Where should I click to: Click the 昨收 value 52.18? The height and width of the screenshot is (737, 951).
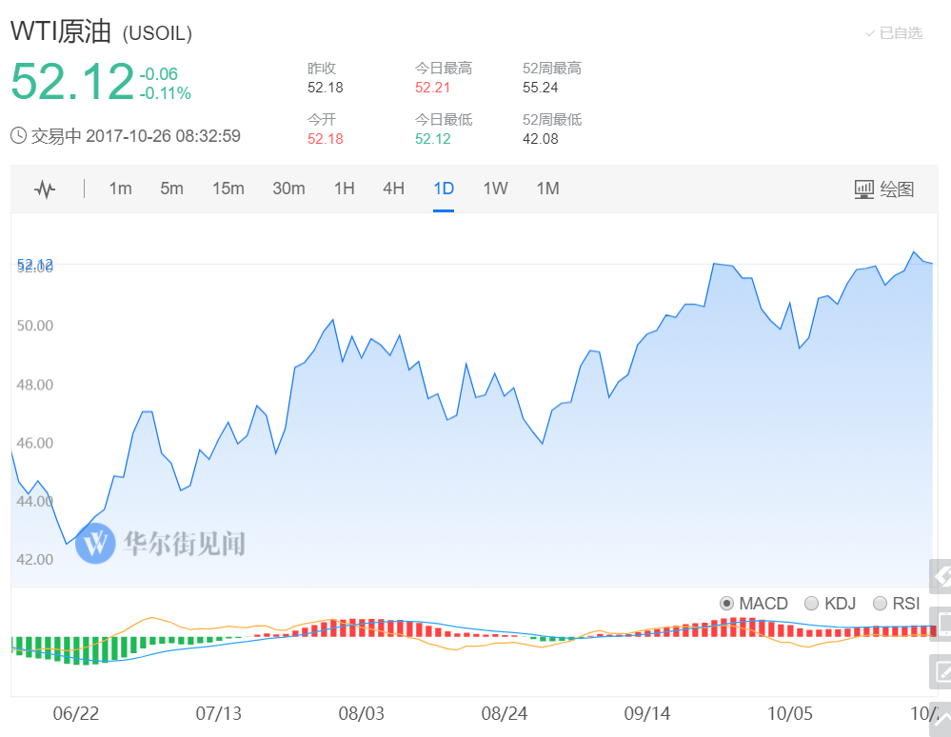pos(325,88)
